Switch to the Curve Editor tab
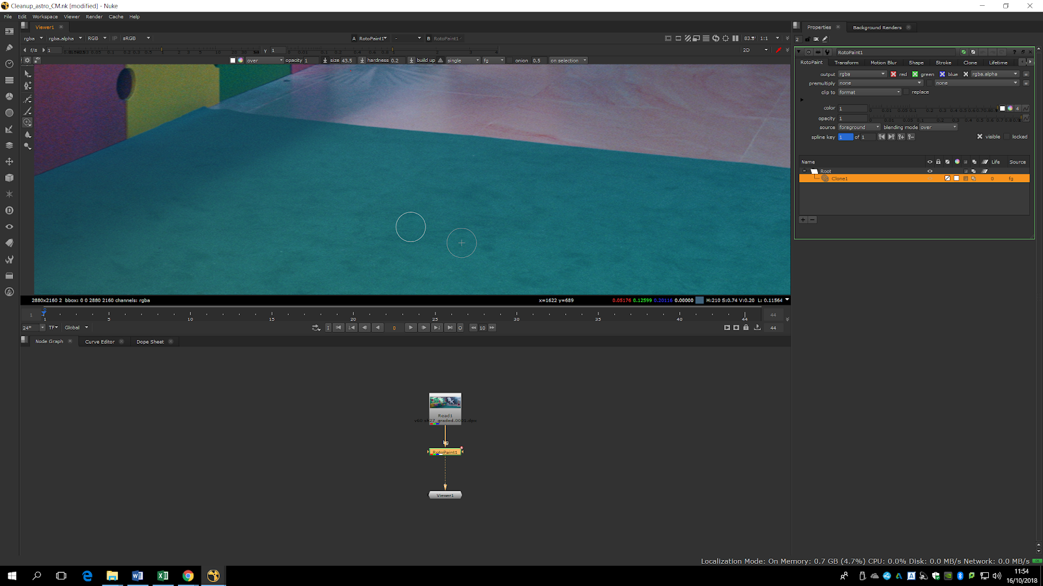Viewport: 1043px width, 586px height. [100, 342]
